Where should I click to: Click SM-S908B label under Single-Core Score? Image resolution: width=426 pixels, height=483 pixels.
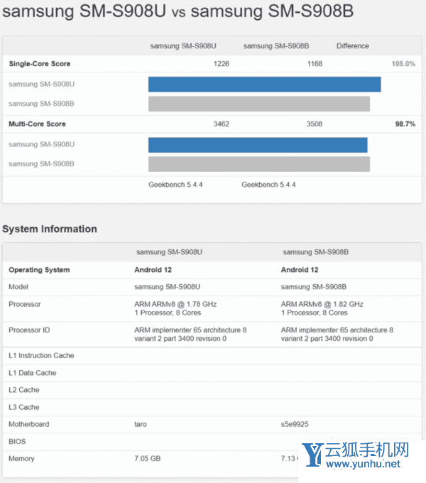click(41, 104)
